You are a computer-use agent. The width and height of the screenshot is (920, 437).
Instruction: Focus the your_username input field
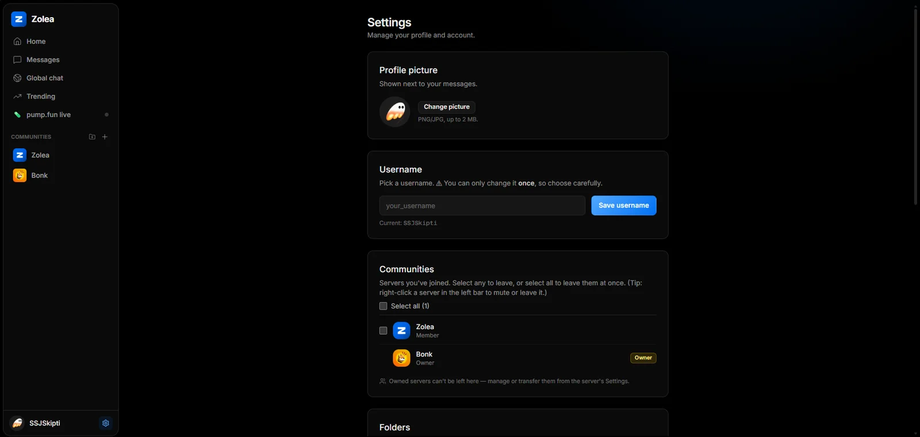[x=482, y=206]
